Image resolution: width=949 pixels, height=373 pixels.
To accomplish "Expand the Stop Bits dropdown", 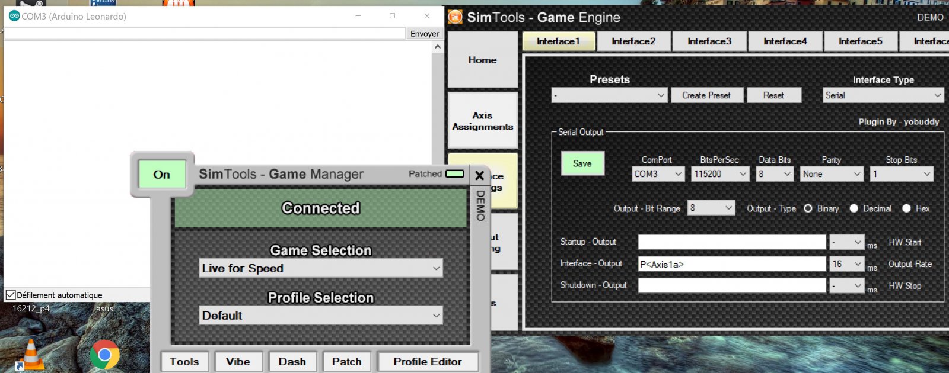I will [x=902, y=174].
